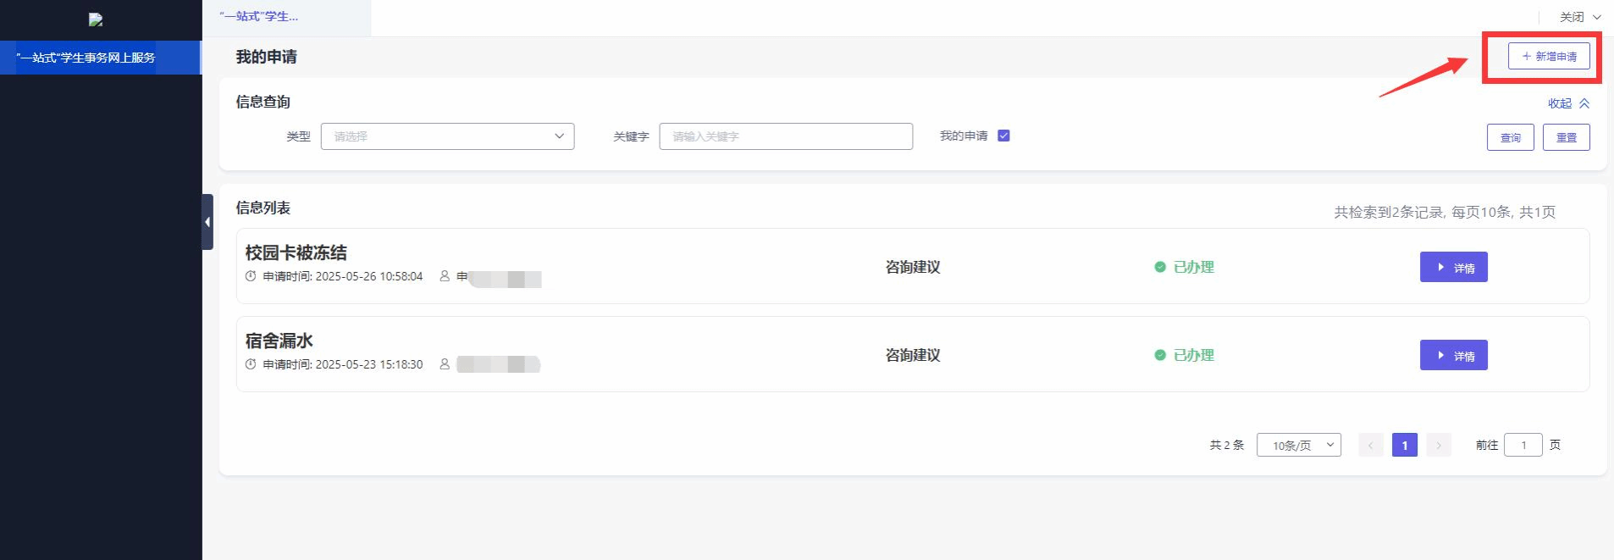Collapse the query panel via 收起

(1568, 103)
